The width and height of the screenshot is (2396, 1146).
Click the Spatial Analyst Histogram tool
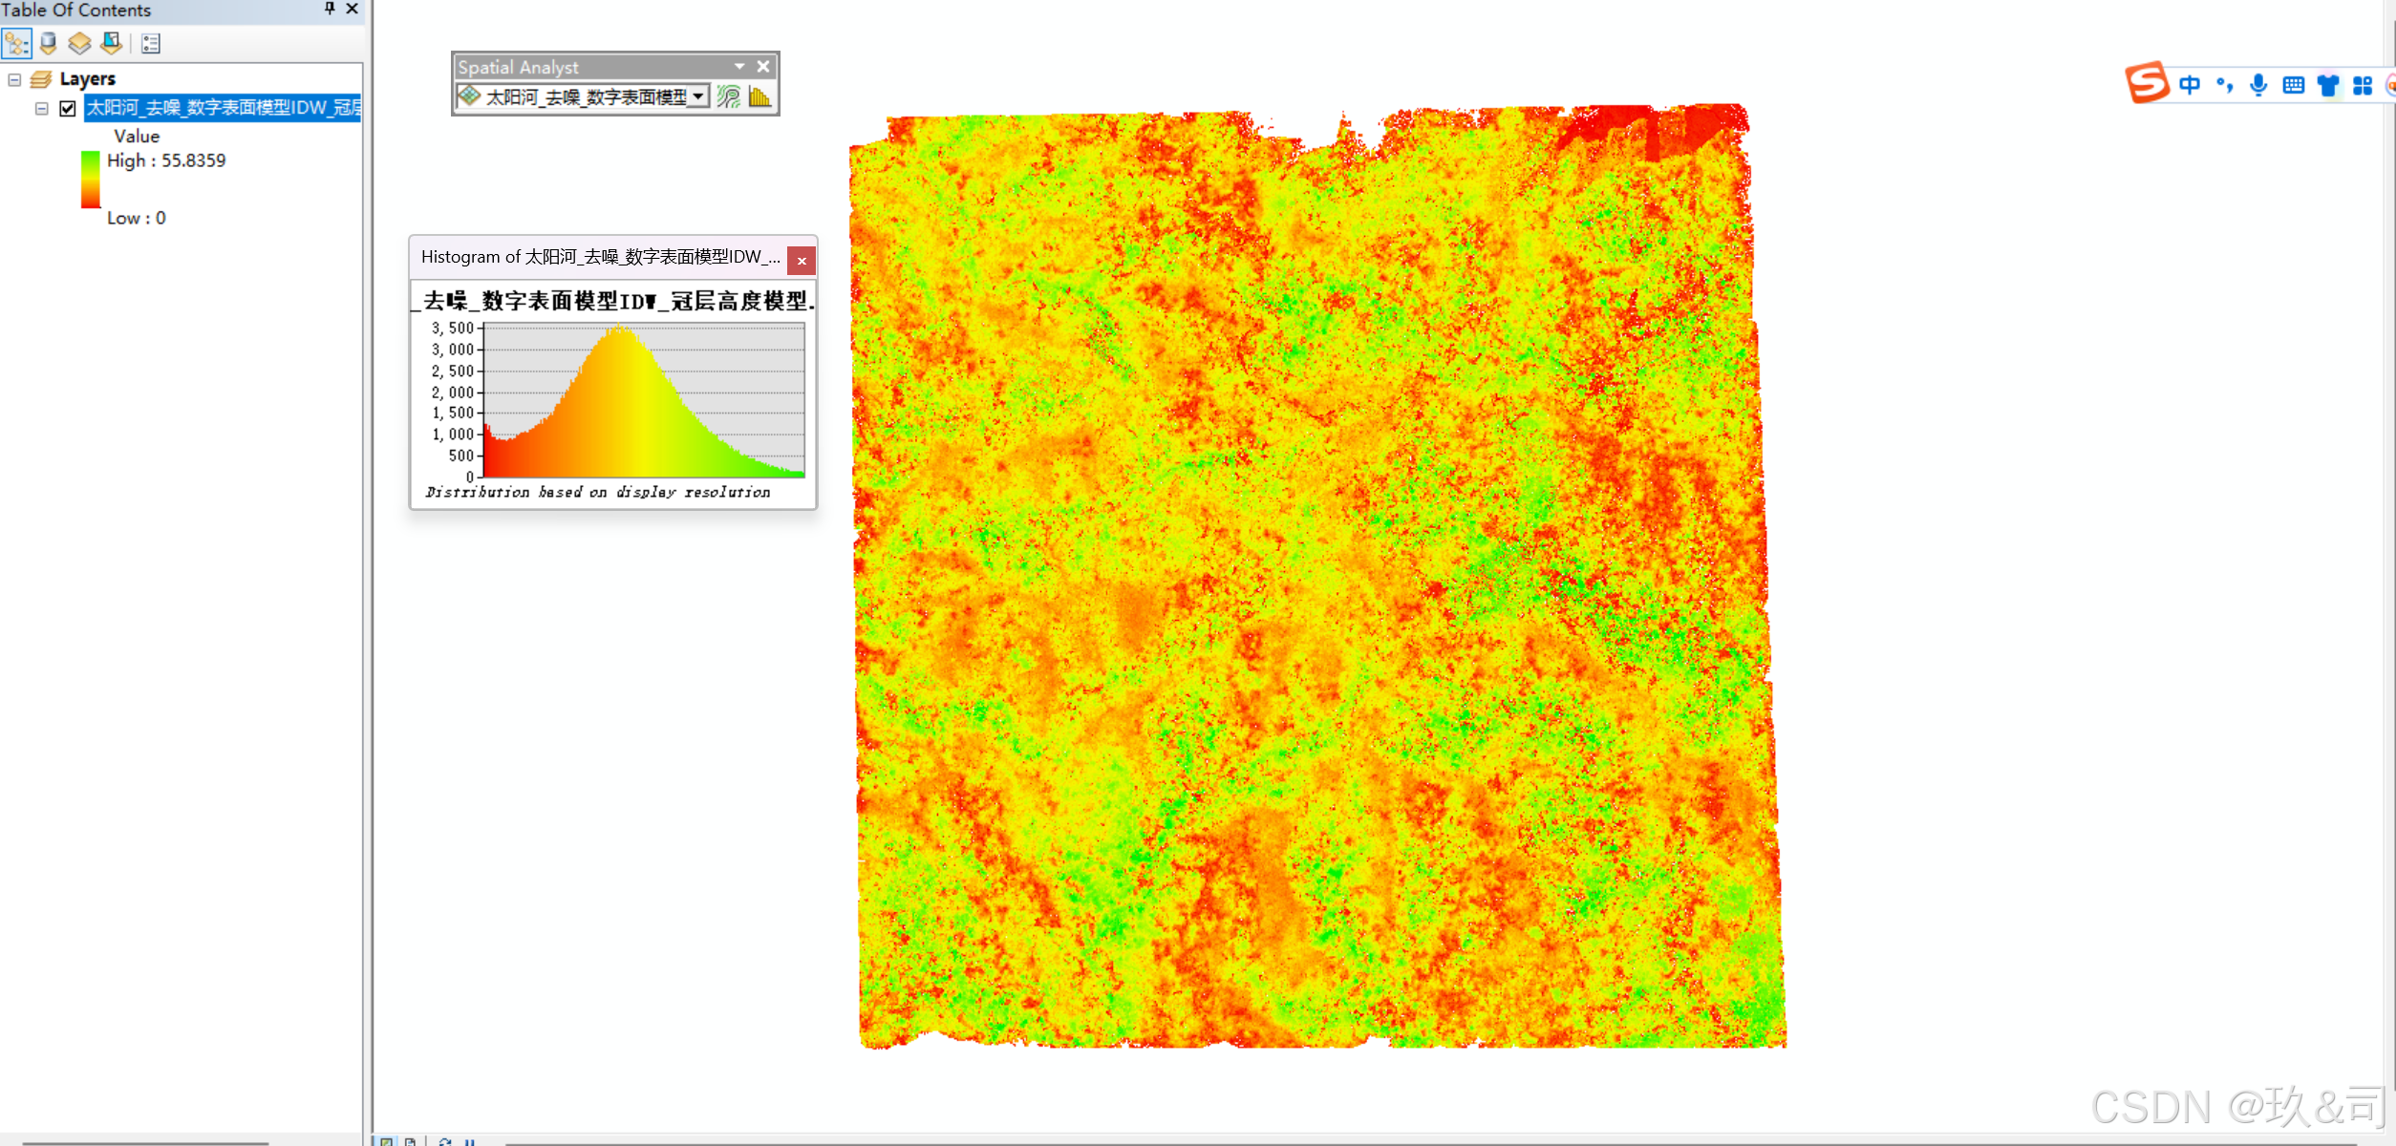tap(759, 96)
